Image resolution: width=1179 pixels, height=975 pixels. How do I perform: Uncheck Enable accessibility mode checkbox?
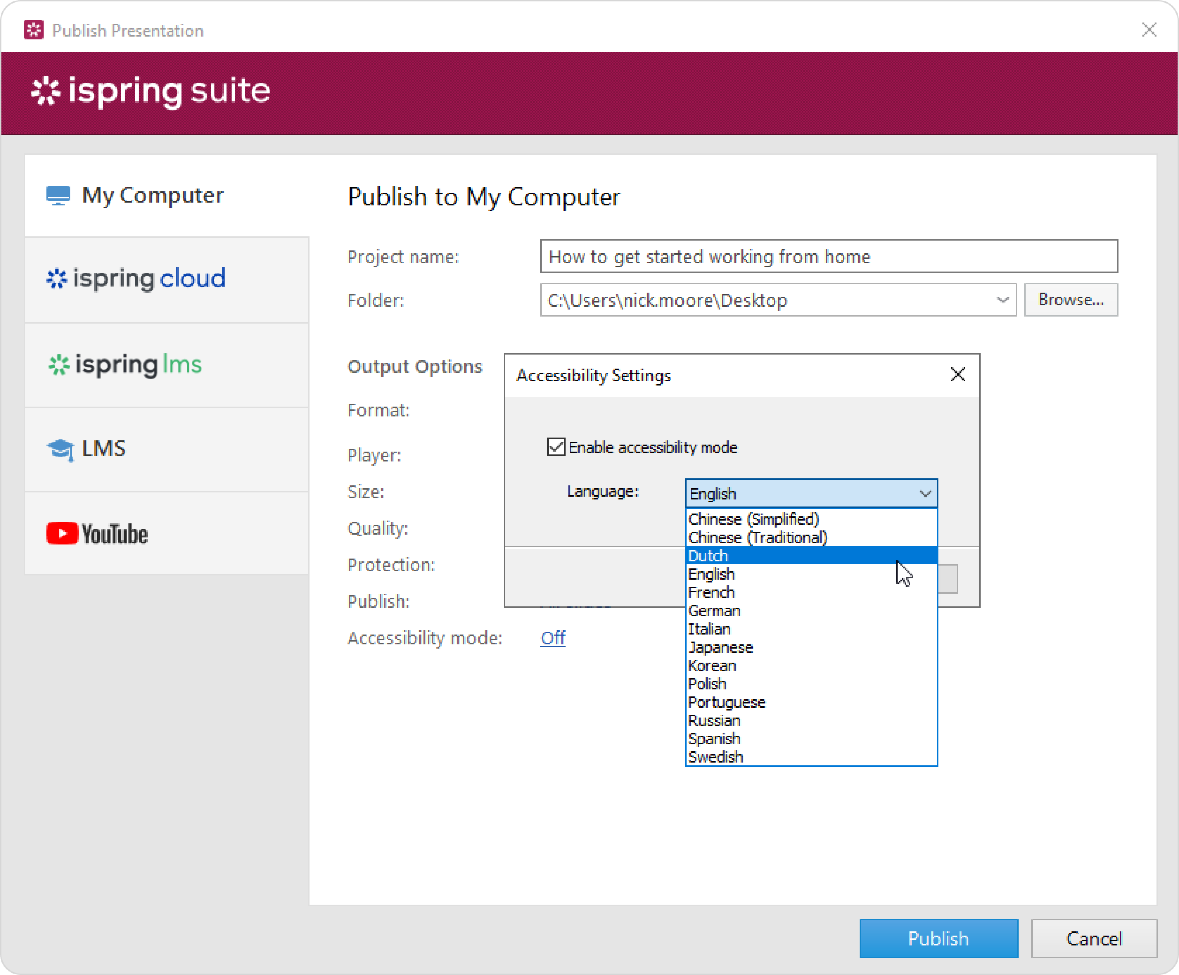point(556,447)
